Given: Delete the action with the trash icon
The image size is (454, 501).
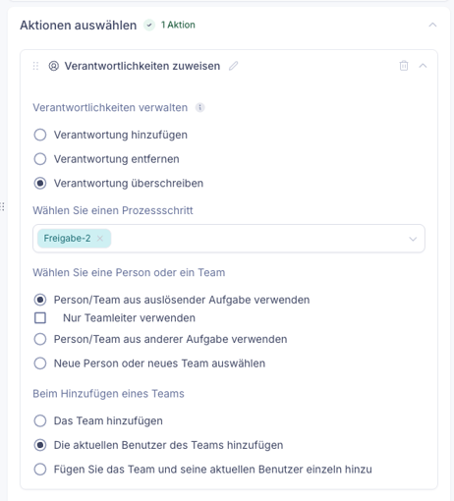Looking at the screenshot, I should 404,66.
